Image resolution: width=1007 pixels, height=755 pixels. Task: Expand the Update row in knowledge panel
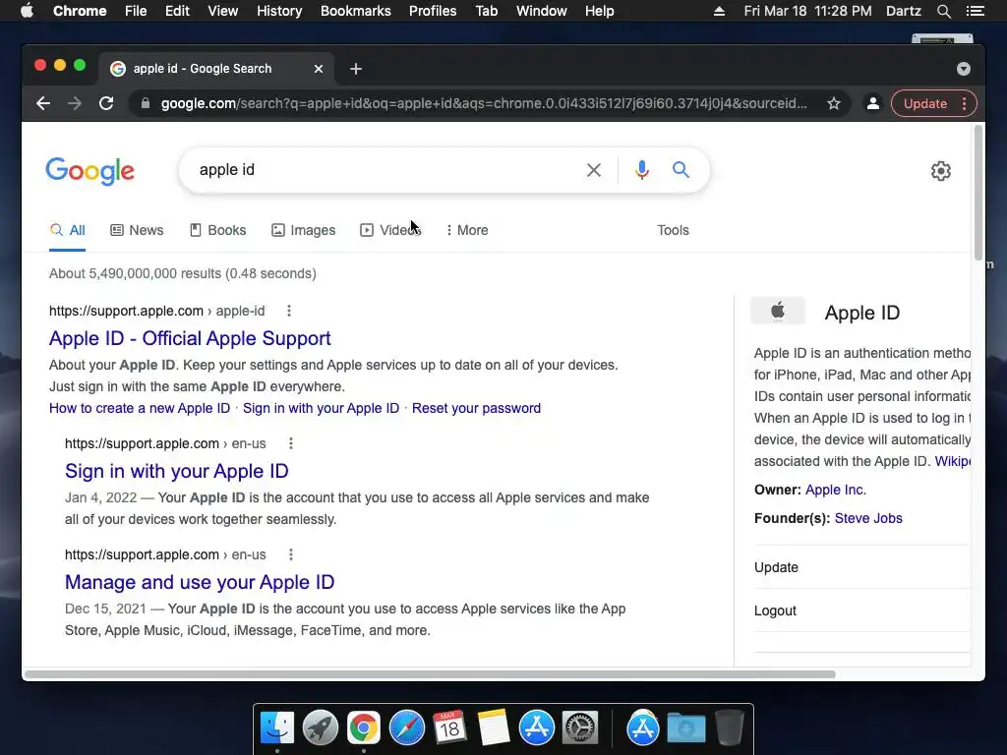click(861, 567)
